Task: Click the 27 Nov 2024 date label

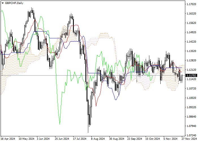Action: tap(189, 139)
